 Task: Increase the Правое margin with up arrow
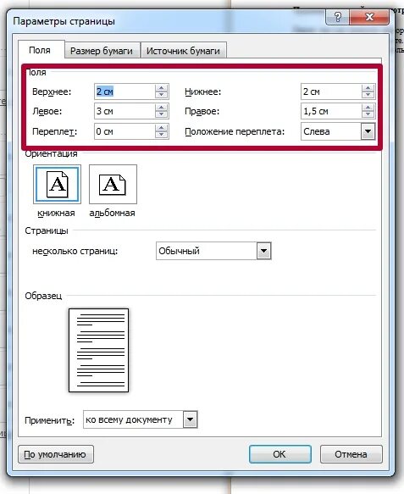pyautogui.click(x=368, y=108)
